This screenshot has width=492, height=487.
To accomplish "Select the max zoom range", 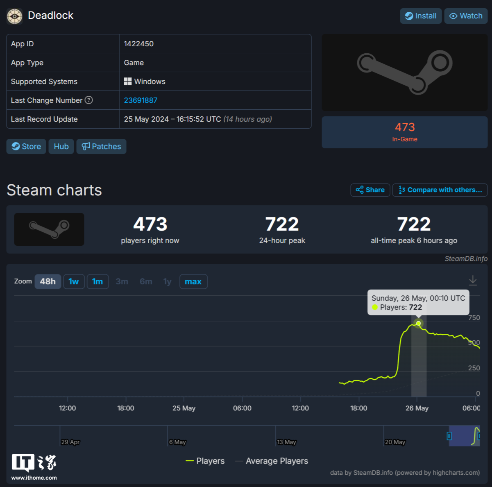I will pyautogui.click(x=193, y=281).
